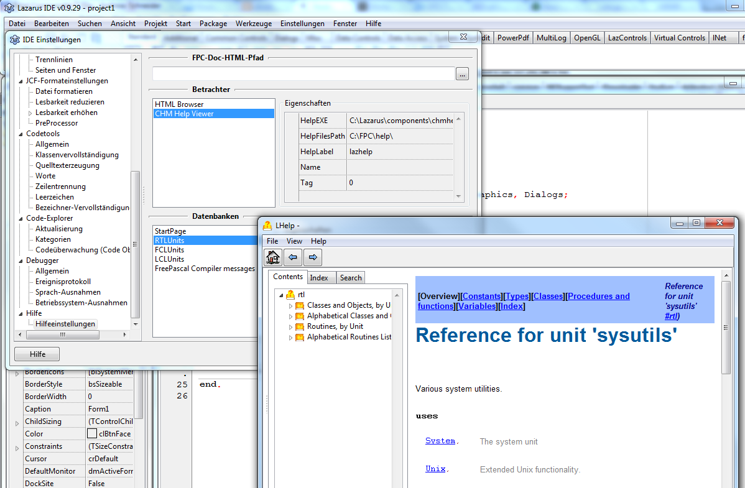
Task: Click the clBtnFace color swatch
Action: (92, 434)
